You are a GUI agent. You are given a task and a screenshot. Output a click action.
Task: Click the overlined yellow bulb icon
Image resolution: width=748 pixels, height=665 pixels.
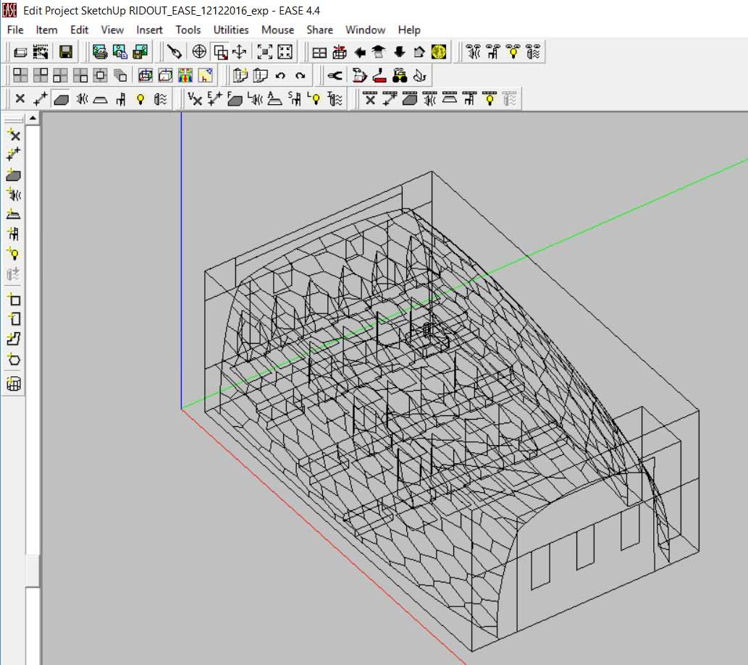[489, 98]
